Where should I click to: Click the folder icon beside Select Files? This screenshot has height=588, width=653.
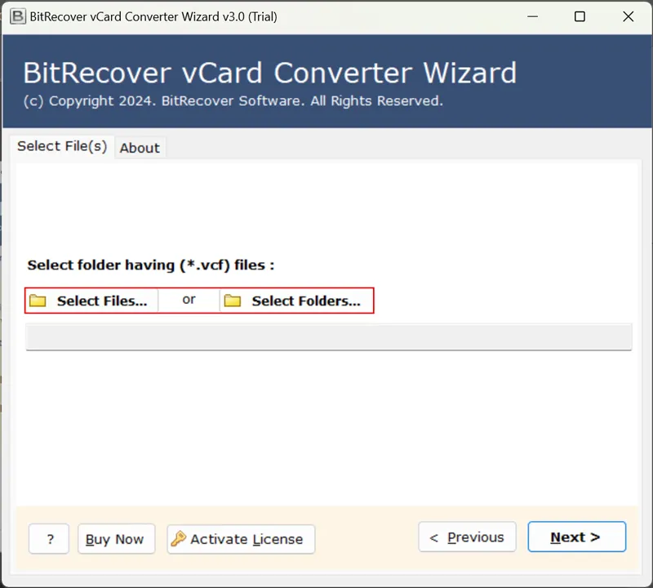coord(38,301)
